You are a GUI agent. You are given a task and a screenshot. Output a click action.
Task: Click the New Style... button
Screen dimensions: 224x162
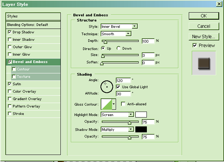pos(204,37)
